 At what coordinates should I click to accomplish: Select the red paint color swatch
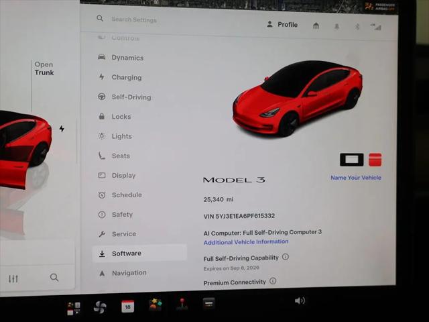[375, 160]
